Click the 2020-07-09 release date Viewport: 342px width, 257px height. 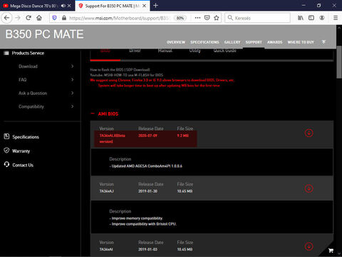coord(147,136)
